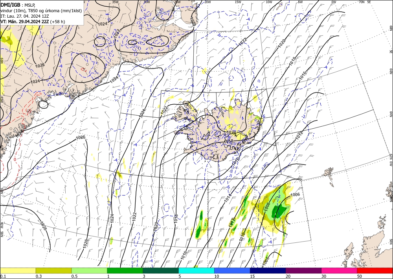Click the purple 20–30 legend swatch

click(303, 270)
